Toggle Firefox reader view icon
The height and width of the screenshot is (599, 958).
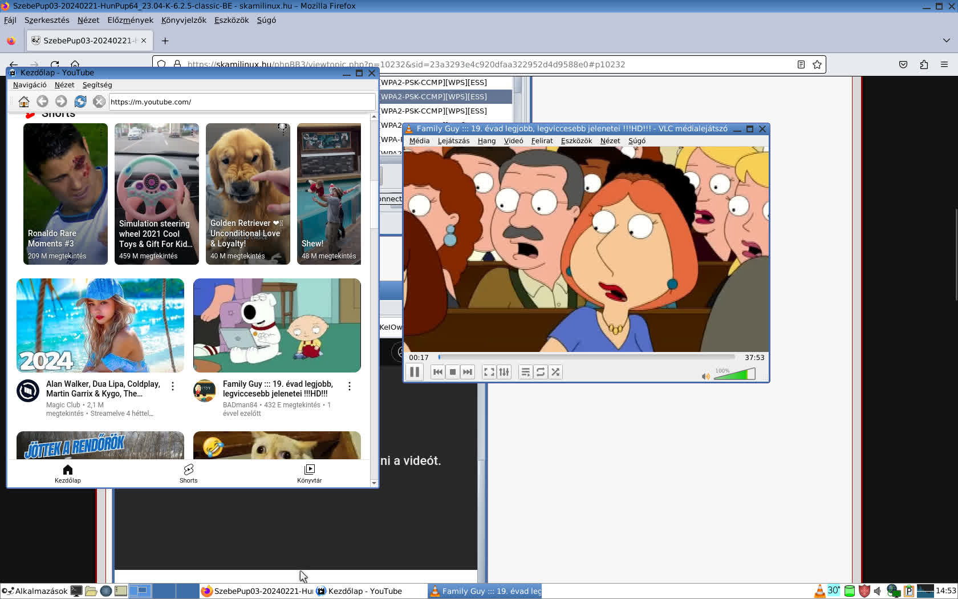(x=801, y=64)
